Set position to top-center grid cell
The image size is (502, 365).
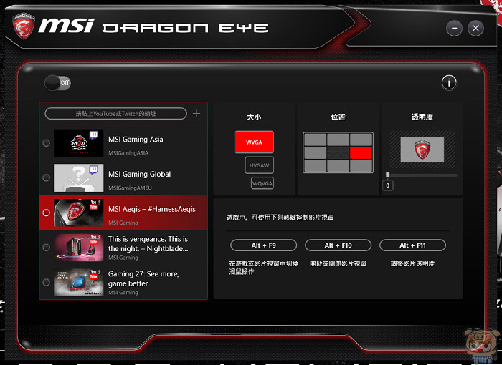tap(338, 140)
